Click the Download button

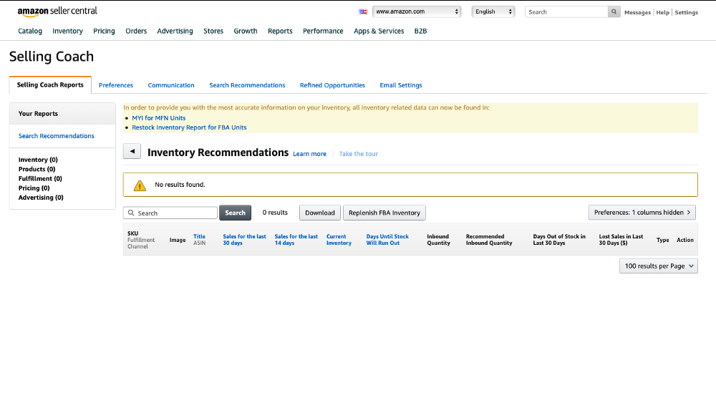coord(319,213)
